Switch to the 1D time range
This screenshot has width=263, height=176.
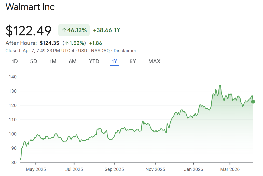coord(15,61)
